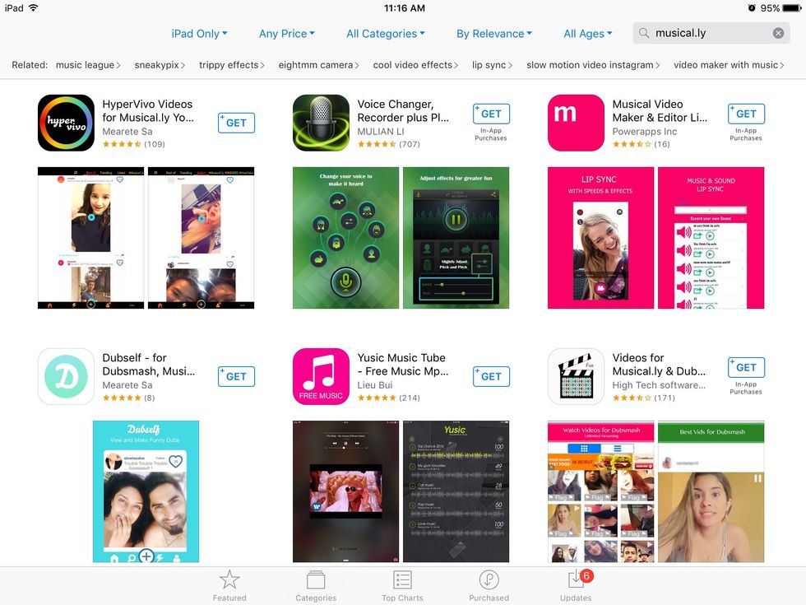Viewport: 806px width, 605px height.
Task: Tap the clapperboard Videos for Musical.ly icon
Action: 576,377
